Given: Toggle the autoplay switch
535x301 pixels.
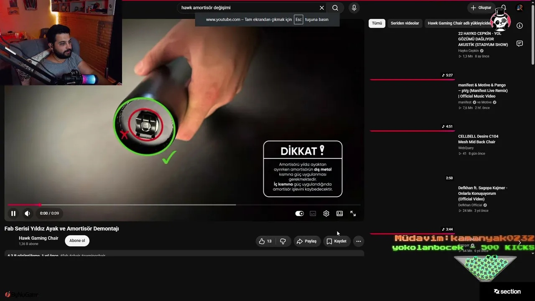Looking at the screenshot, I should click(300, 214).
